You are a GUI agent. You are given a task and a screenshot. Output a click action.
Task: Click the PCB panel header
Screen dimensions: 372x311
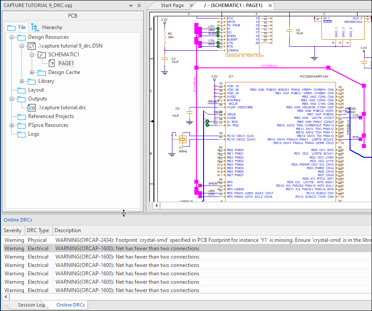pyautogui.click(x=73, y=16)
